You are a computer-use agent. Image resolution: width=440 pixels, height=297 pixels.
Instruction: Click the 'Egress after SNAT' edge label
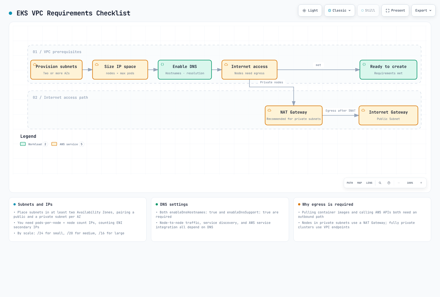pyautogui.click(x=340, y=111)
